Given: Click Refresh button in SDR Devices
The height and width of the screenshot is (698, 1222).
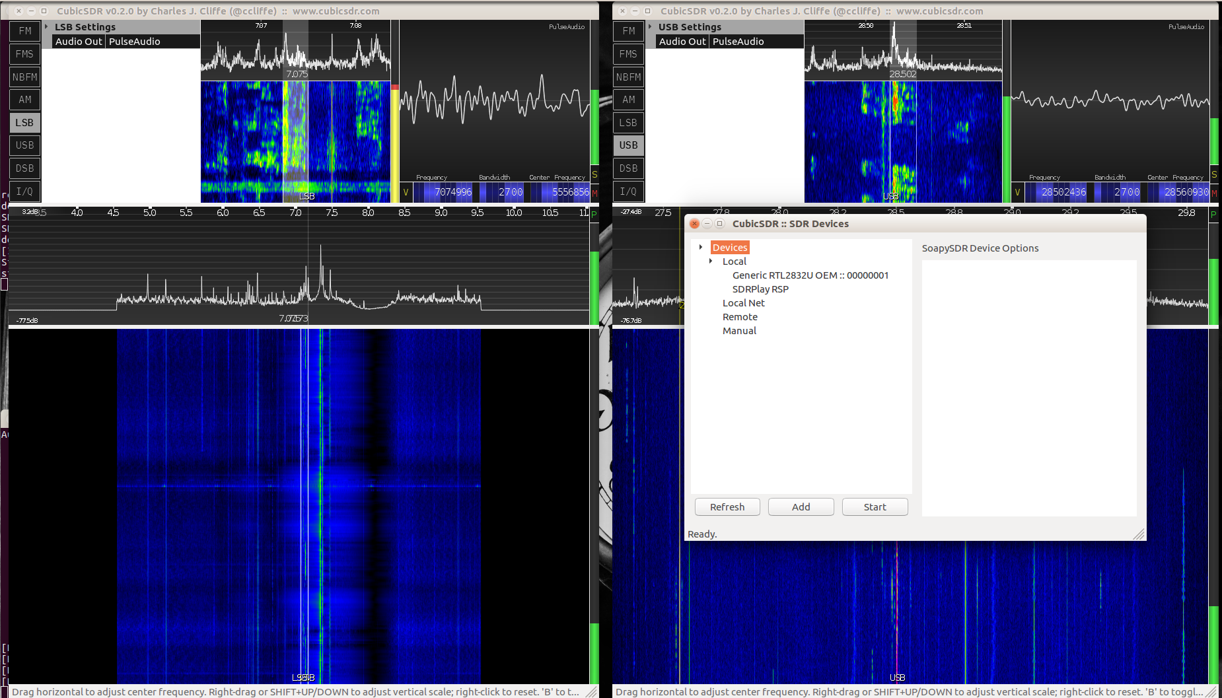Looking at the screenshot, I should click(727, 506).
